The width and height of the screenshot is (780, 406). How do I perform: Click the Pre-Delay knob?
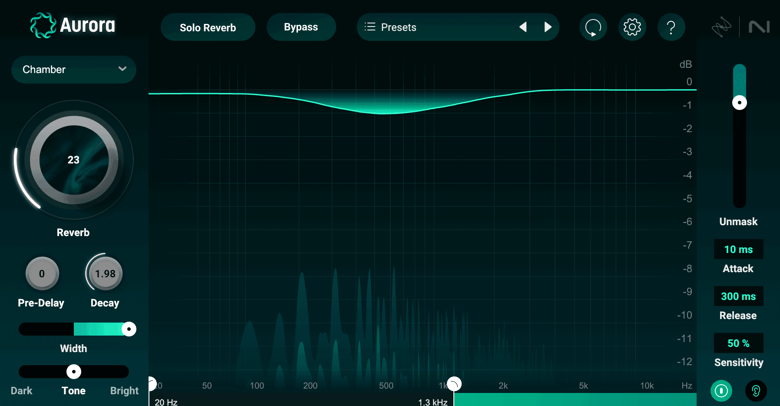pos(42,273)
